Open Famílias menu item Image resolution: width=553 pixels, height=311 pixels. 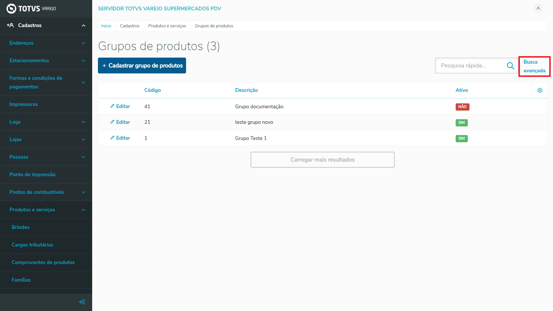[21, 280]
